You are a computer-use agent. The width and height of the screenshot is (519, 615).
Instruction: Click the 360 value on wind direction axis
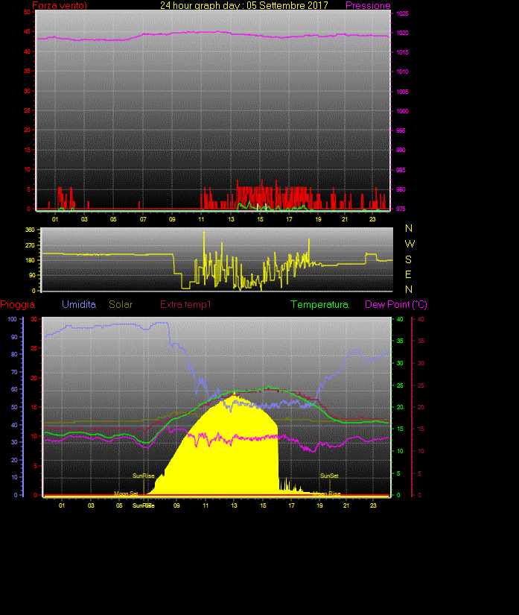[31, 230]
